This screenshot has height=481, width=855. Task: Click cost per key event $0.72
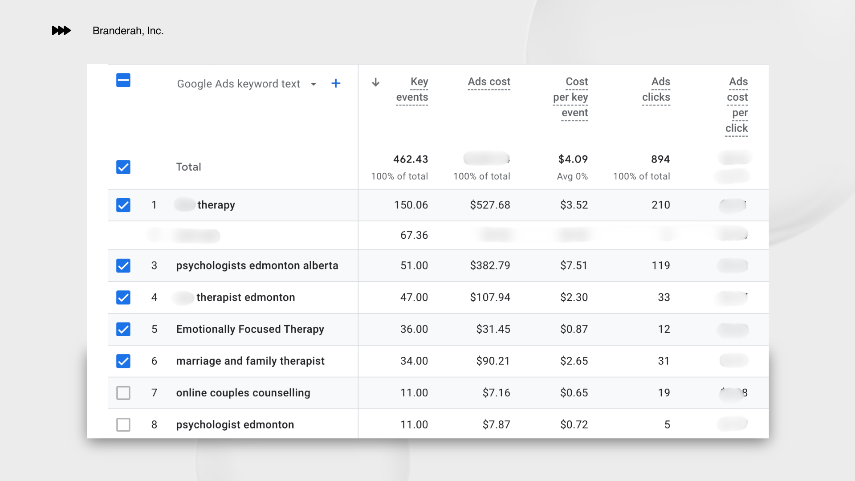click(x=574, y=424)
